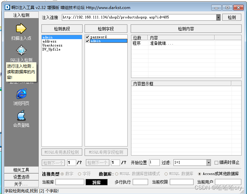Viewport: 247px width, 194px height.
Task: Choose MSSQL 数据库显错模式 radio option
Action: tap(117, 174)
